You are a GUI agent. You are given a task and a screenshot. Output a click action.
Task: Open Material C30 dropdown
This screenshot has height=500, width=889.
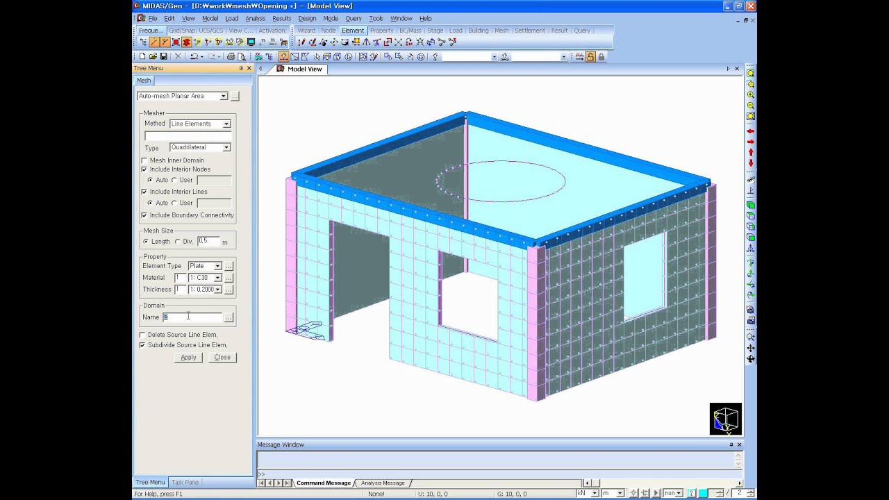pyautogui.click(x=217, y=278)
